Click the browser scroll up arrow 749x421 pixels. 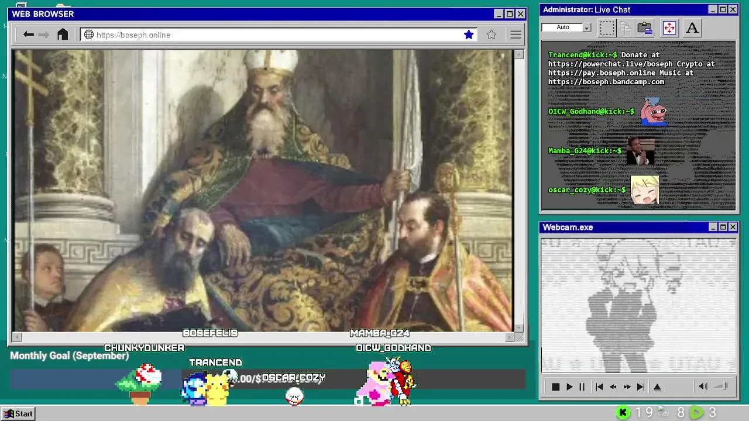518,54
